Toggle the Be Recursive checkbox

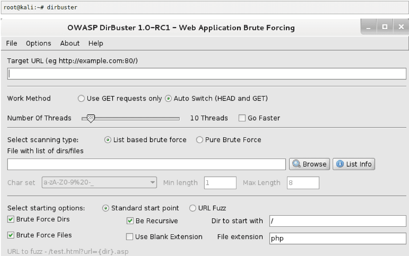pos(130,221)
